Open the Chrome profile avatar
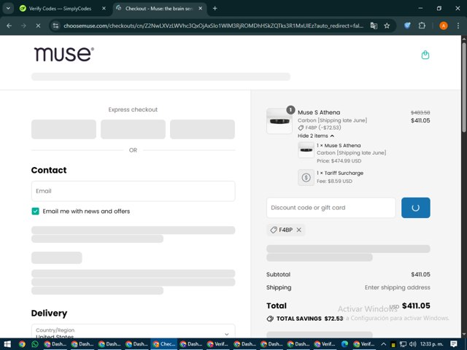Screen dimensions: 467x350 [x=444, y=26]
